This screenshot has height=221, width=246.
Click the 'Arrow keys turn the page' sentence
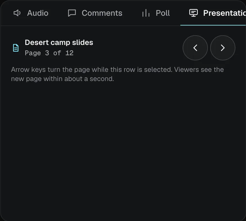tap(92, 70)
